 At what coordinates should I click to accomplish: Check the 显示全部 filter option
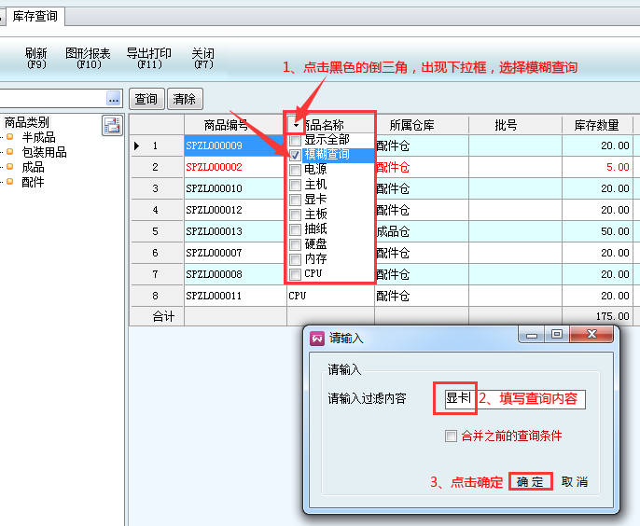[296, 140]
